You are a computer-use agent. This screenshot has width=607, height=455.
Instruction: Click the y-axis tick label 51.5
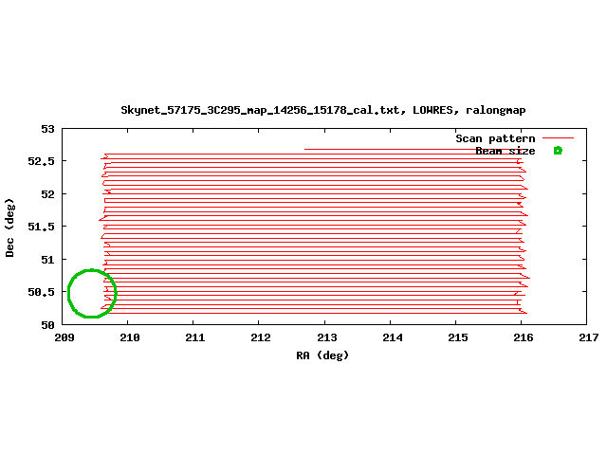[42, 227]
